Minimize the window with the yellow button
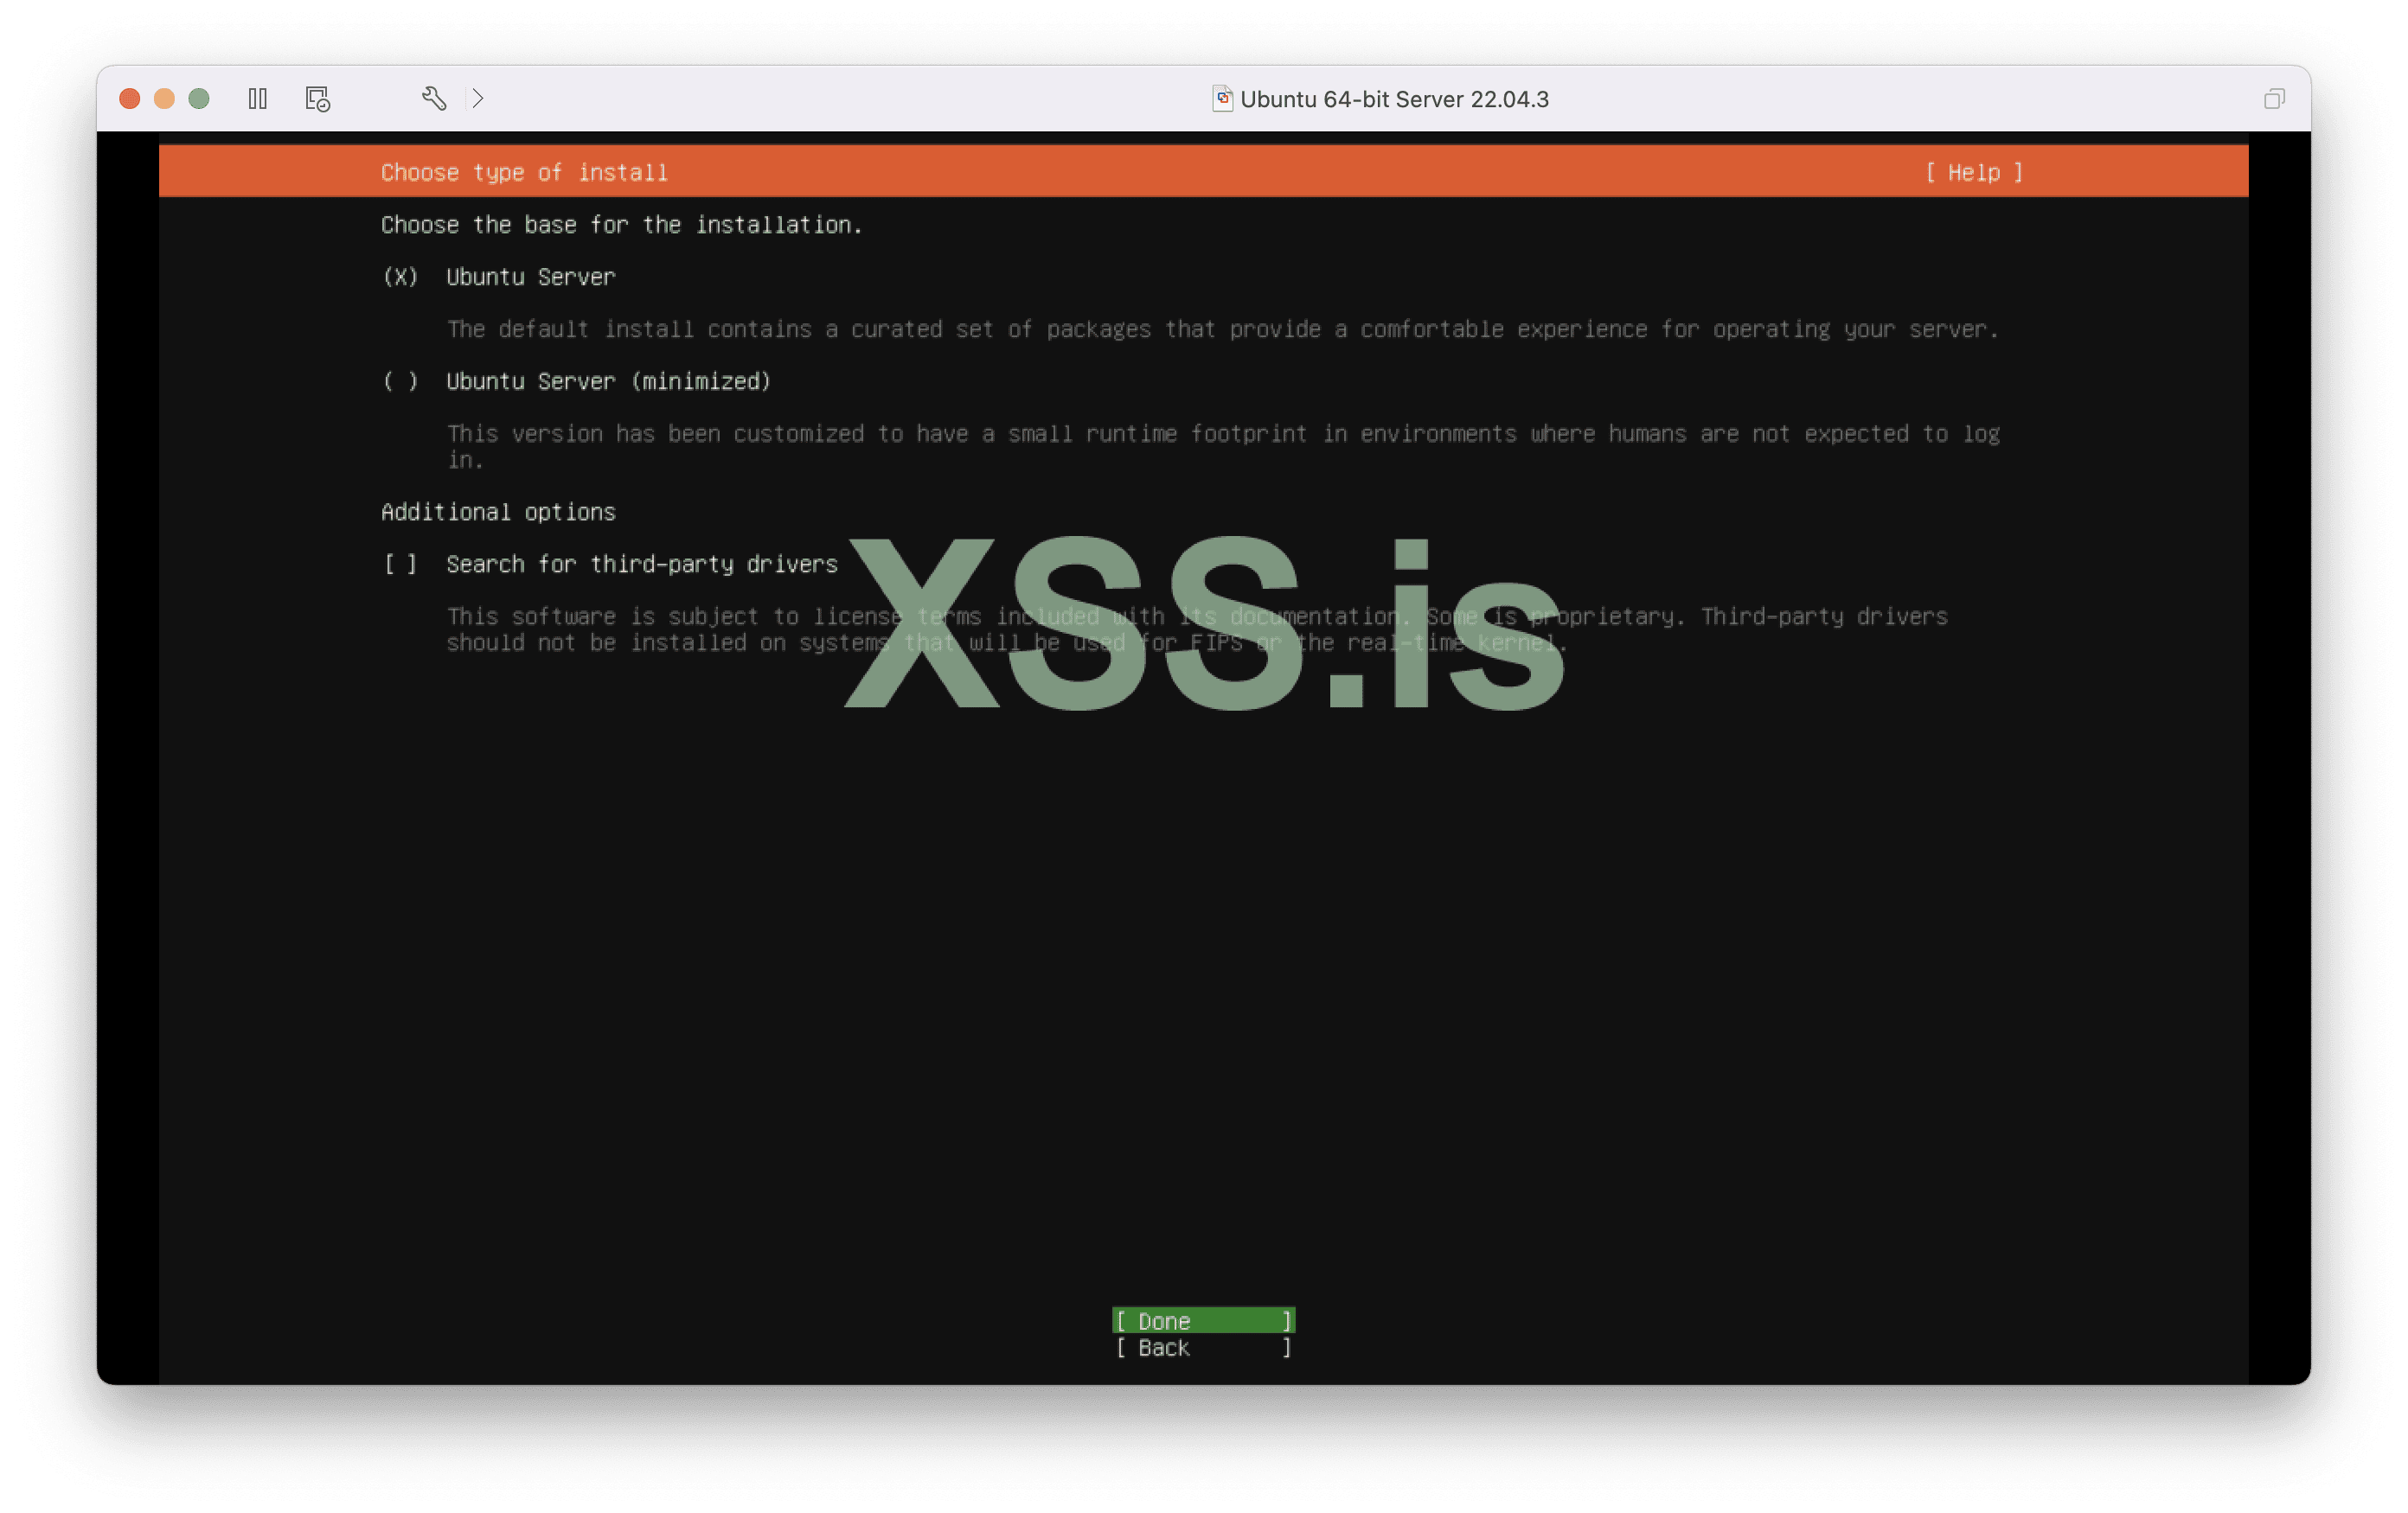The image size is (2408, 1513). point(164,99)
